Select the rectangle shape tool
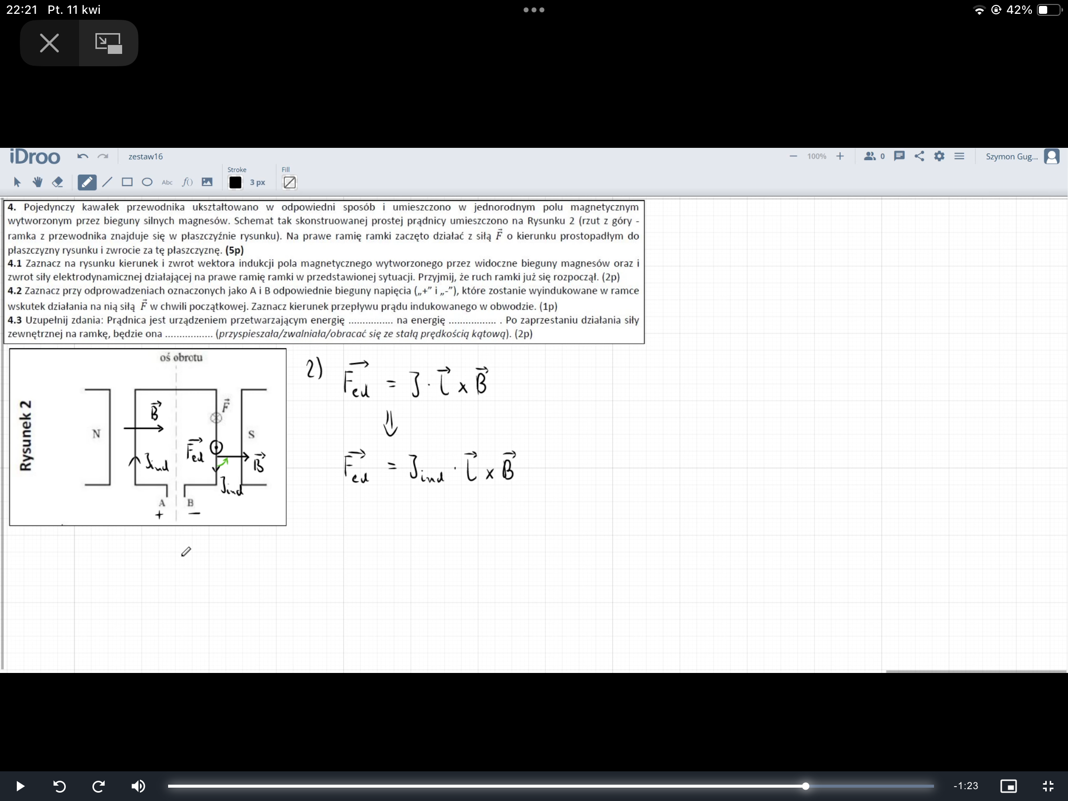The image size is (1068, 801). pyautogui.click(x=127, y=182)
